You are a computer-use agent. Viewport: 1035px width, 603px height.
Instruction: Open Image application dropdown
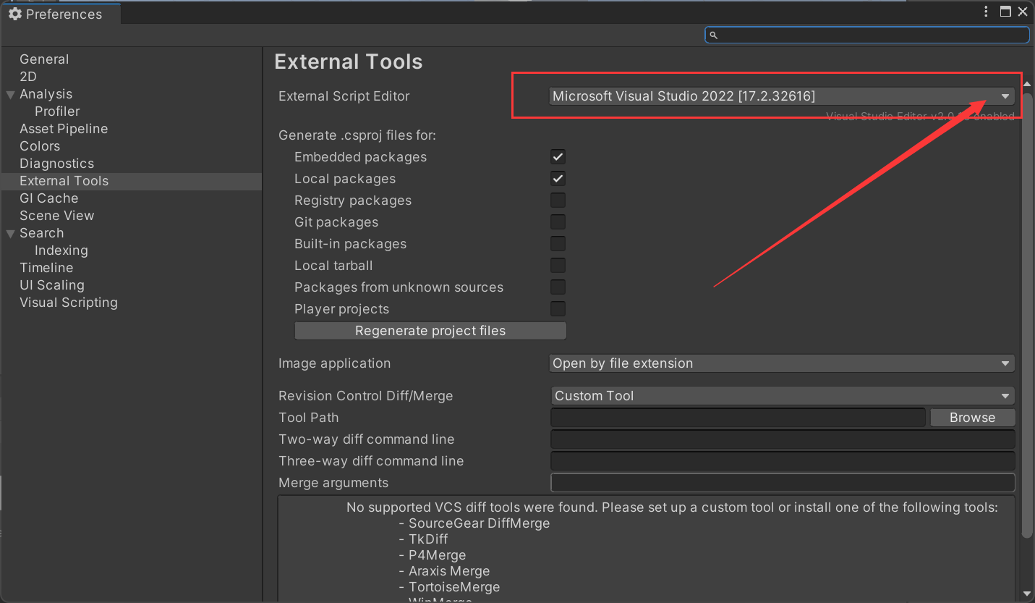click(782, 363)
